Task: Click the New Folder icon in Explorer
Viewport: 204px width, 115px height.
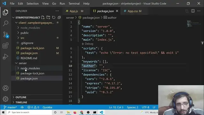Action: [x=48, y=18]
